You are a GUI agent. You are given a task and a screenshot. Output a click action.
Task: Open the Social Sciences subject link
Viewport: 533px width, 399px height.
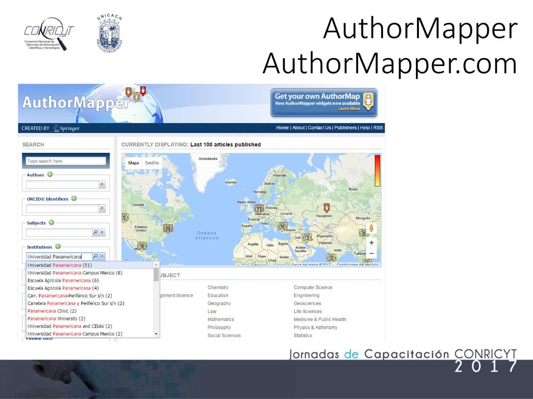pos(224,336)
